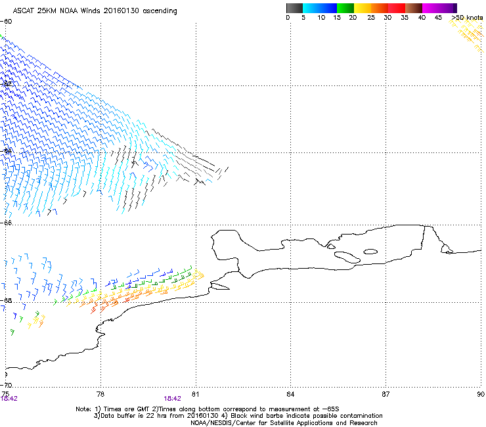Click the red 30-35 knots color swatch
Viewport: 486px width, 427px height.
point(397,8)
